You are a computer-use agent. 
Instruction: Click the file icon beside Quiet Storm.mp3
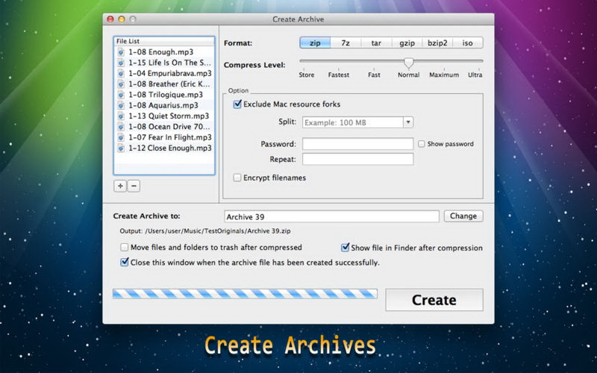pyautogui.click(x=122, y=116)
